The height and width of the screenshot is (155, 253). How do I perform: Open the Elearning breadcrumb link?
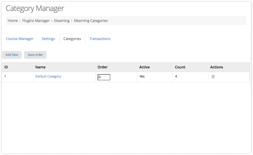click(x=62, y=21)
